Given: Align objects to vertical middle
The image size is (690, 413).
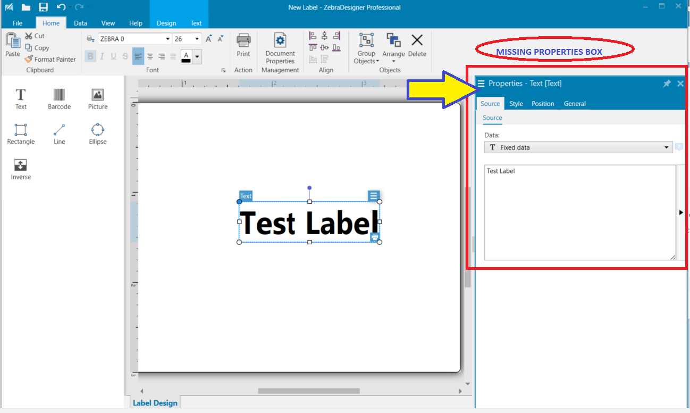Looking at the screenshot, I should pos(324,48).
